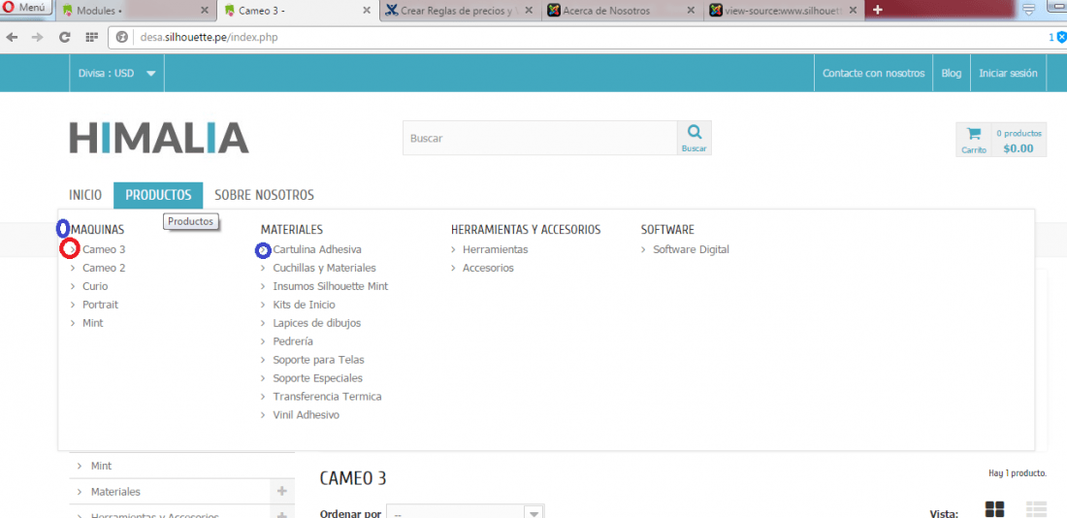Open the Ordenar por sort dropdown
Image resolution: width=1067 pixels, height=518 pixels.
click(466, 514)
